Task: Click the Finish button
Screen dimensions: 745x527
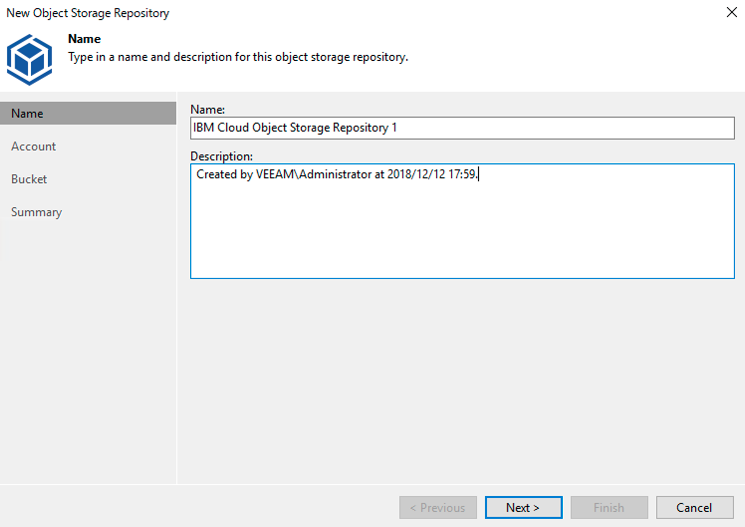Action: [609, 507]
